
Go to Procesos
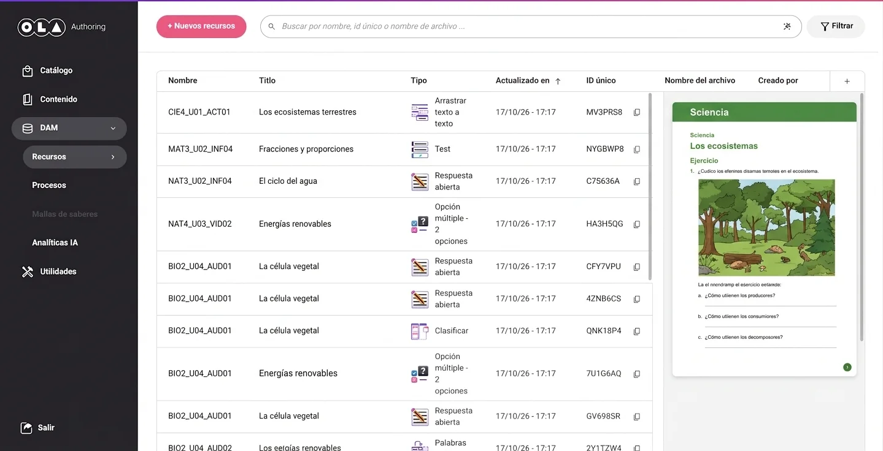(x=49, y=185)
